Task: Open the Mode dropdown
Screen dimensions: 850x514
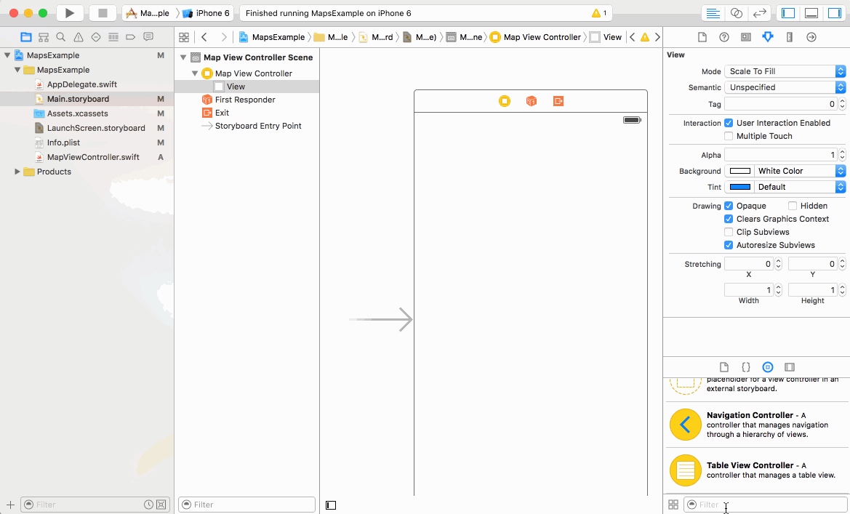Action: pos(785,71)
